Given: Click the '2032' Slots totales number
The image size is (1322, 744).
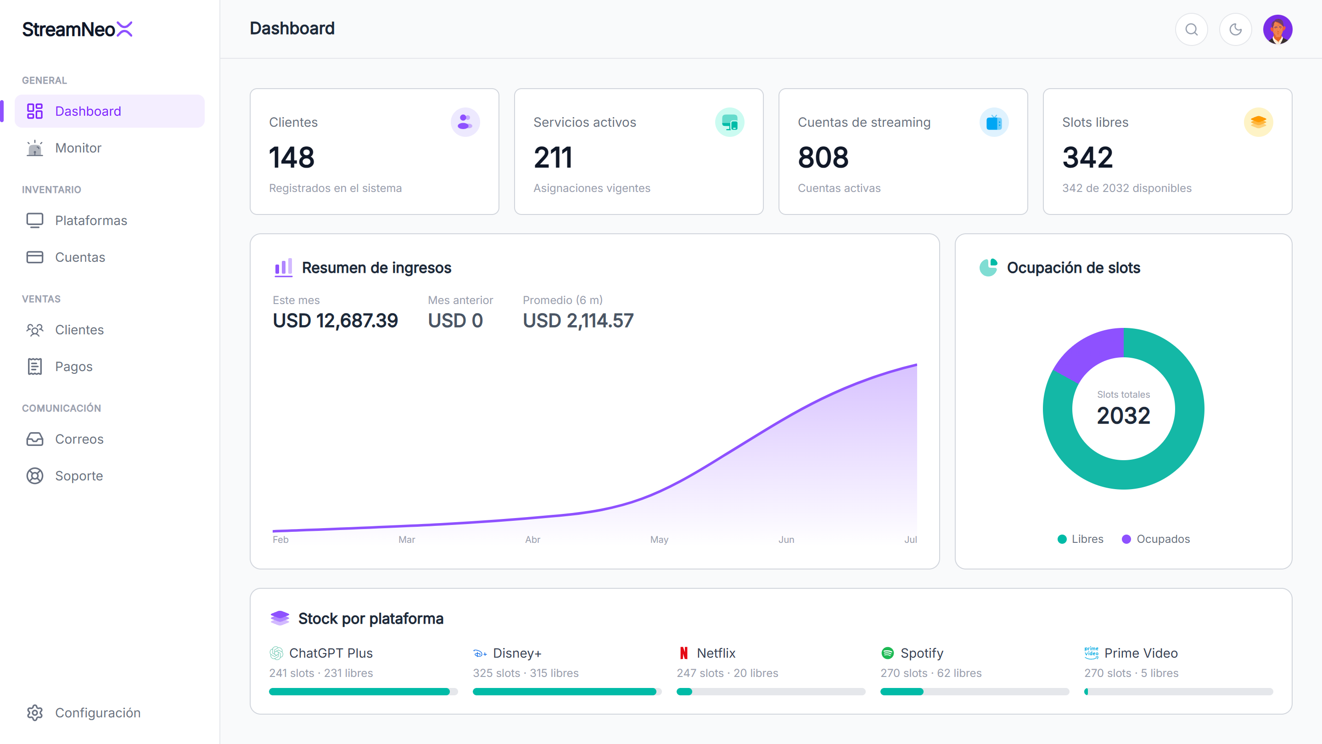Looking at the screenshot, I should [x=1123, y=415].
